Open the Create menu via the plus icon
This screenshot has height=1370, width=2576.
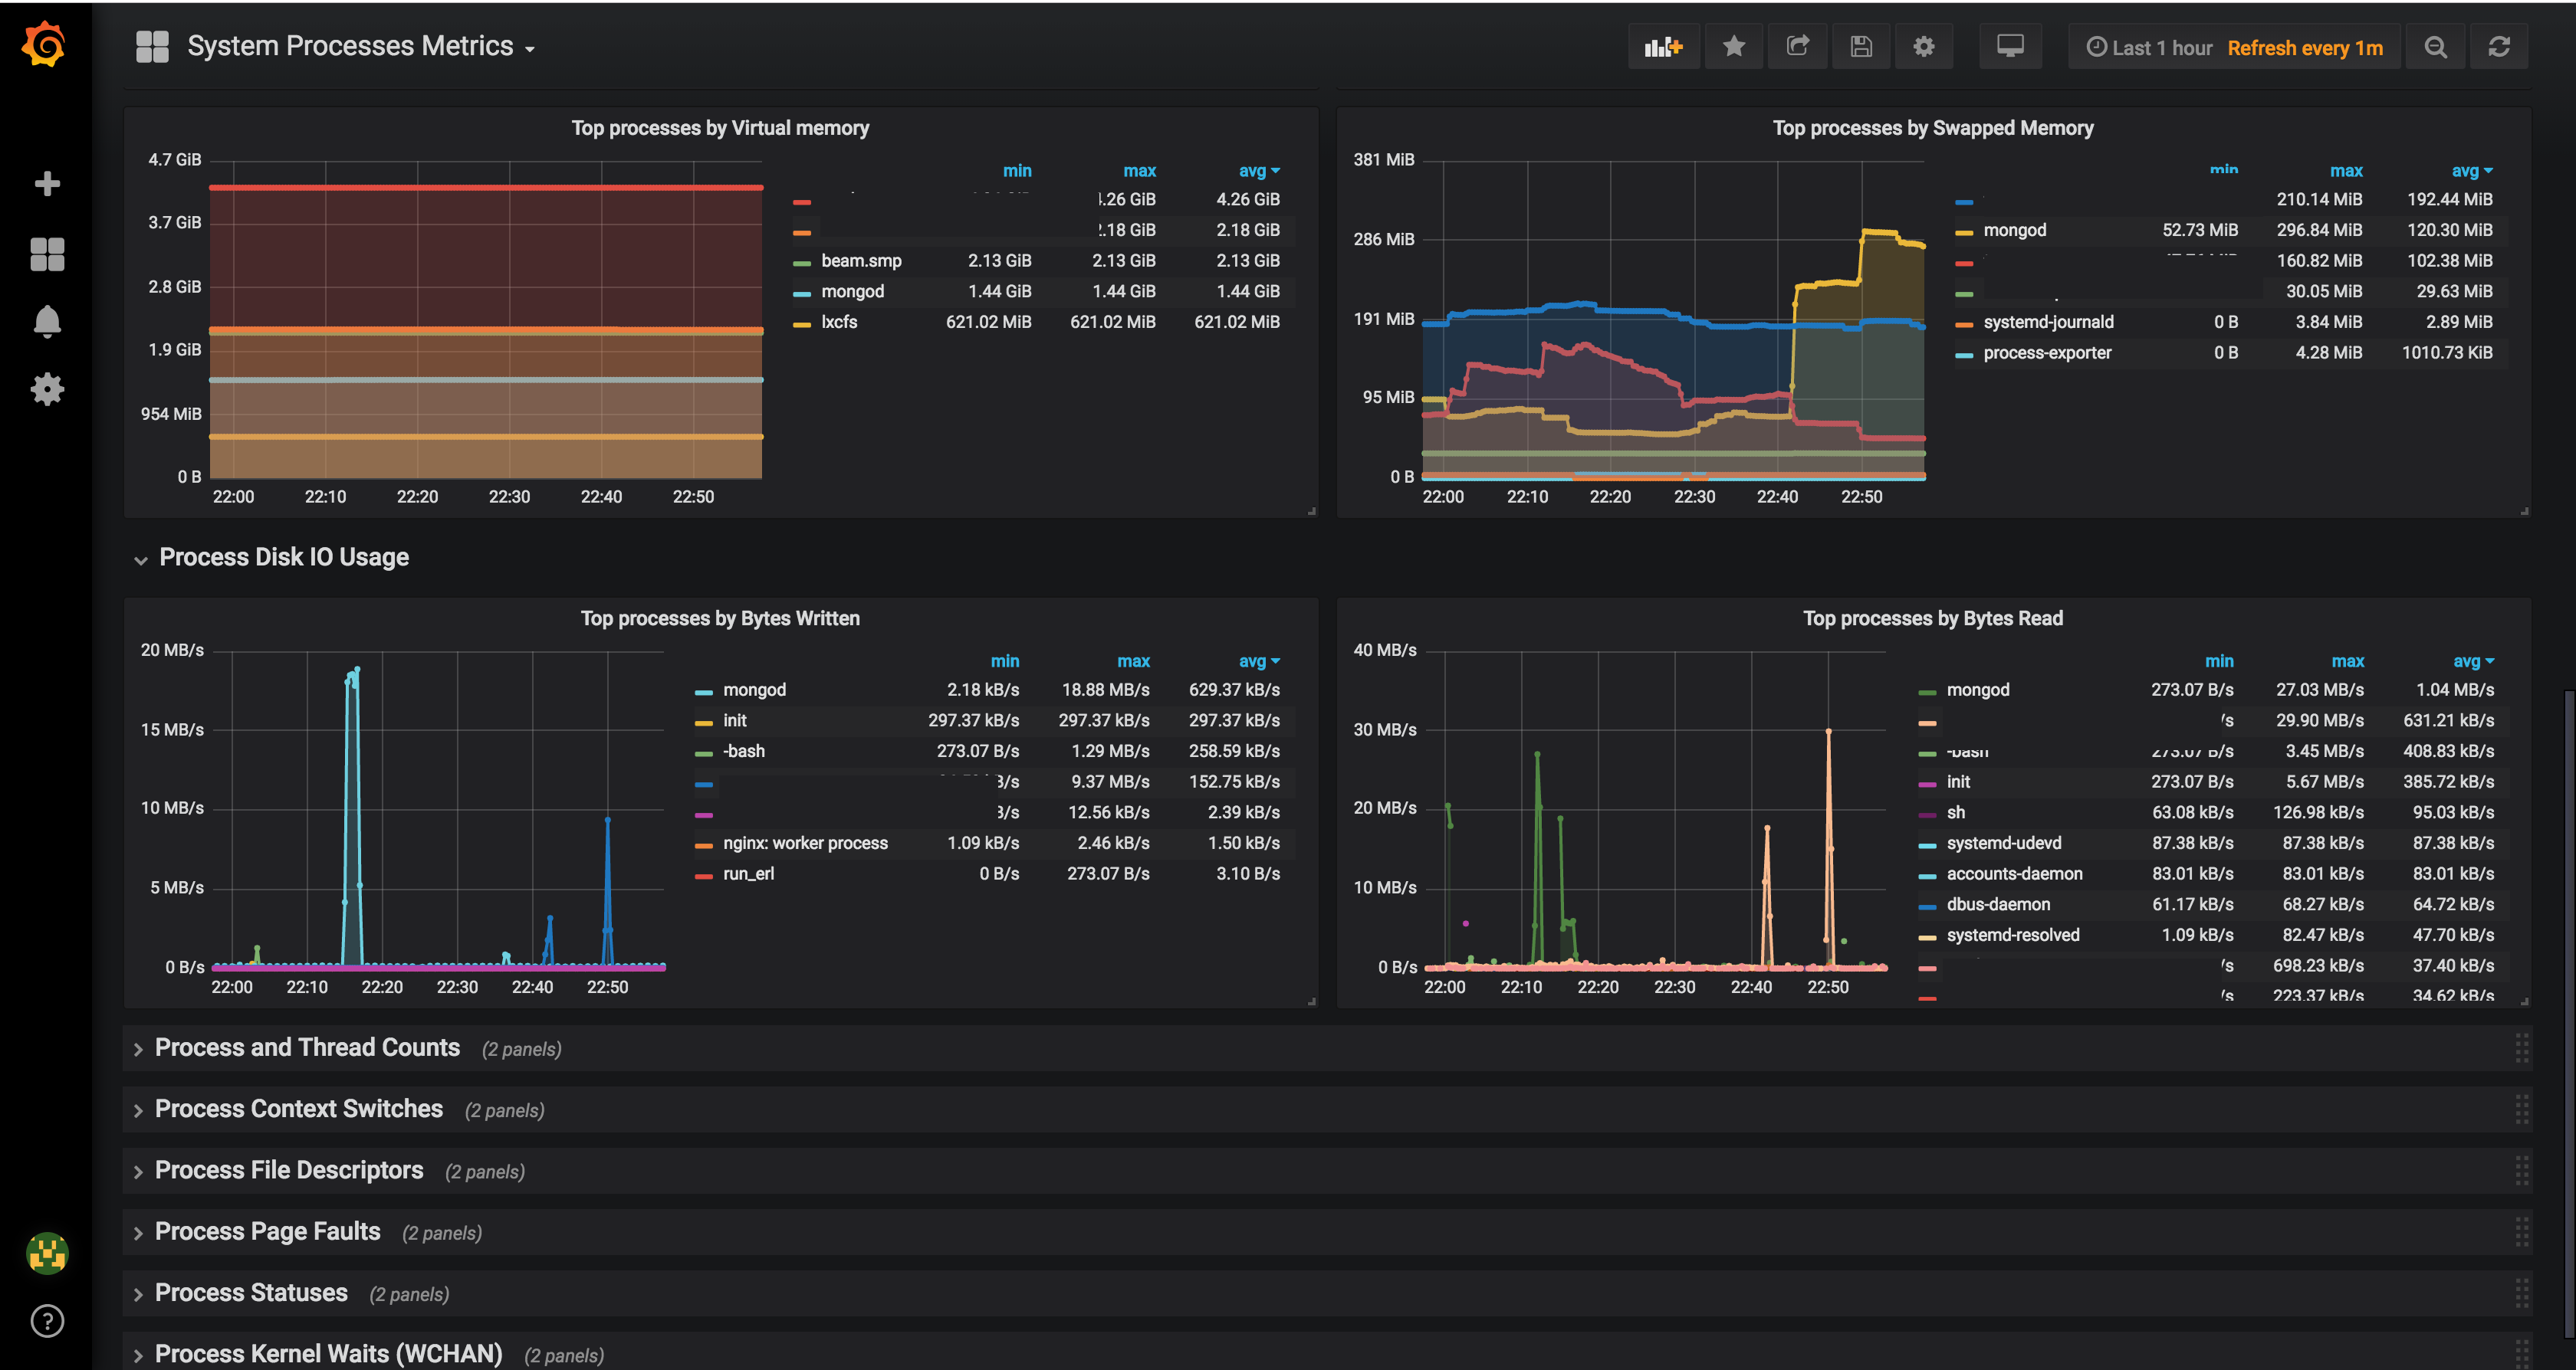[x=47, y=183]
